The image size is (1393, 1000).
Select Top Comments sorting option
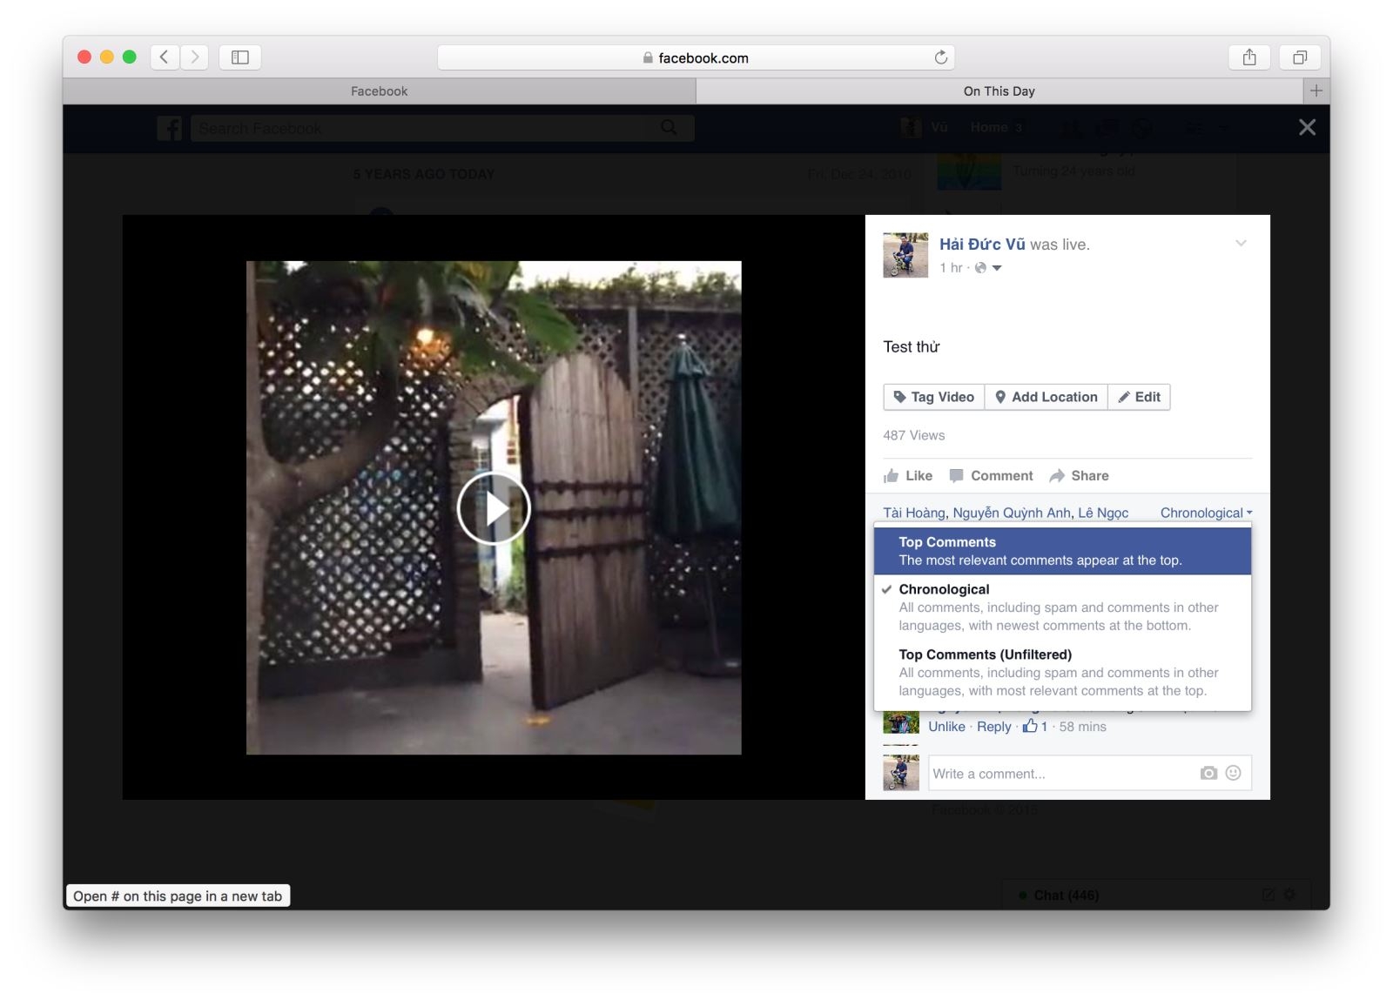(1063, 551)
